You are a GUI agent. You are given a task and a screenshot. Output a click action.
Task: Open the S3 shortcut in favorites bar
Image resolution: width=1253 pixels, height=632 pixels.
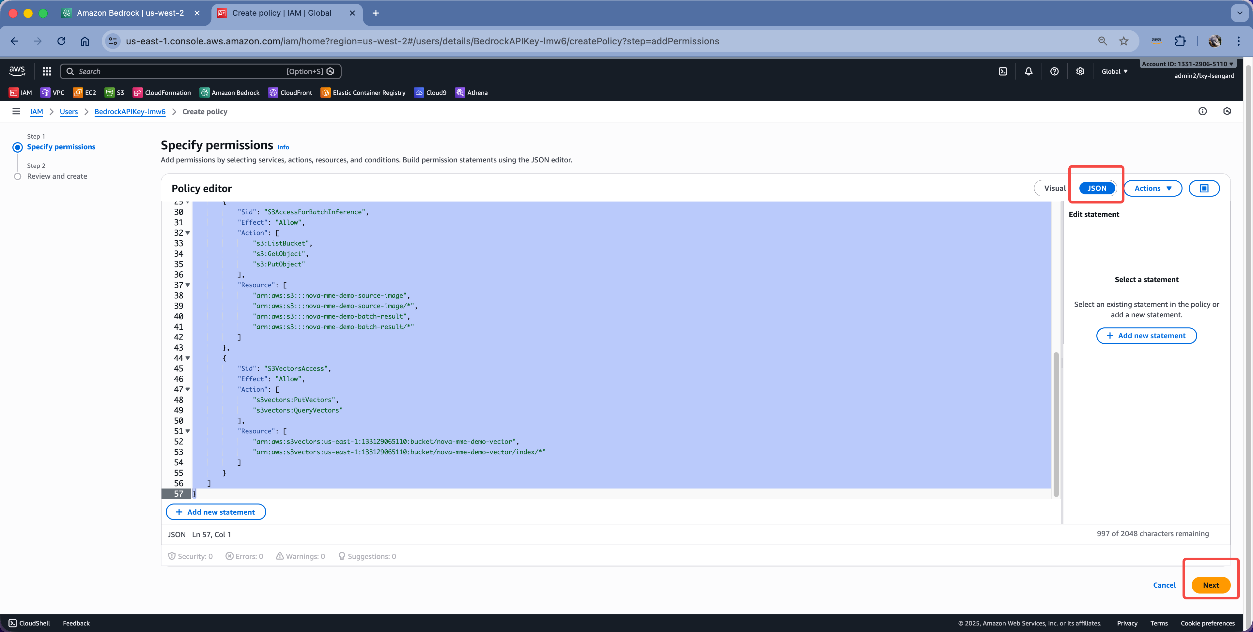115,92
